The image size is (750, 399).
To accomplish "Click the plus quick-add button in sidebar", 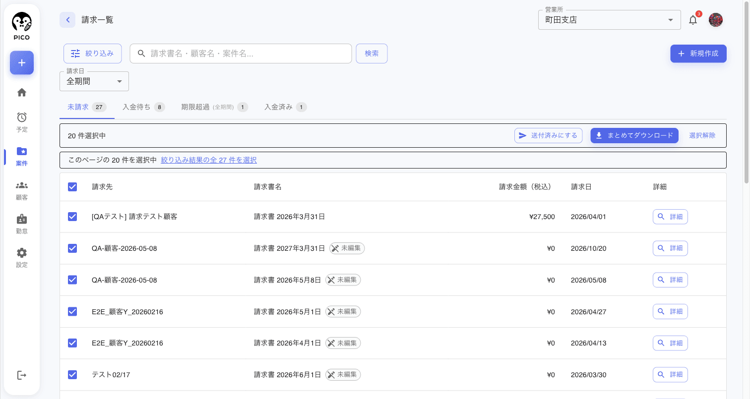I will [x=22, y=63].
